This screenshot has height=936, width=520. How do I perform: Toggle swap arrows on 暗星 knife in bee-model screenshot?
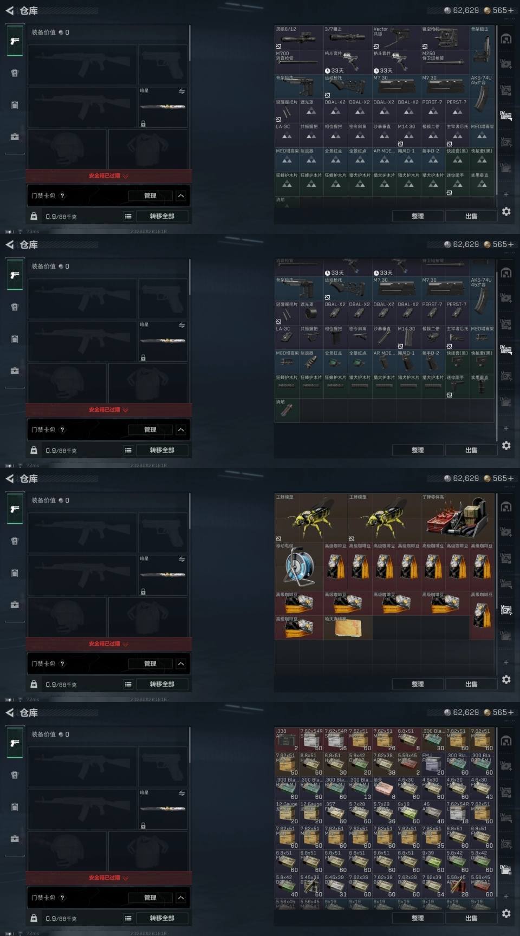coord(181,559)
